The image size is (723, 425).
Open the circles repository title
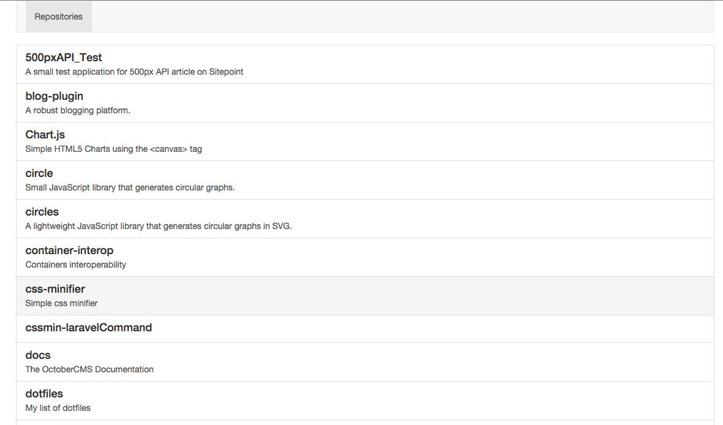coord(42,212)
